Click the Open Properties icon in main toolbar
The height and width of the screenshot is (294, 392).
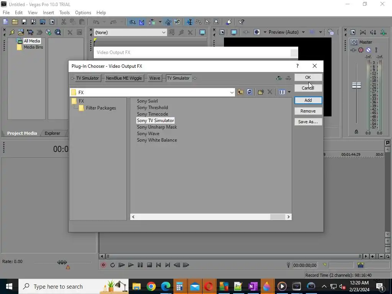[x=52, y=22]
